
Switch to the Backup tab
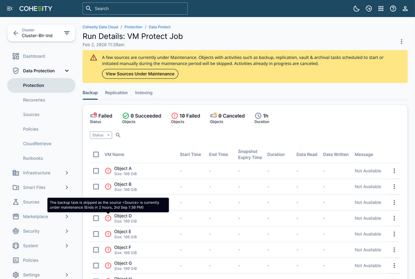click(x=90, y=93)
